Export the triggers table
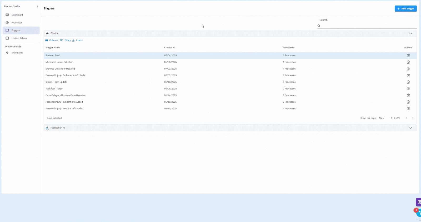Image resolution: width=421 pixels, height=222 pixels. [77, 40]
